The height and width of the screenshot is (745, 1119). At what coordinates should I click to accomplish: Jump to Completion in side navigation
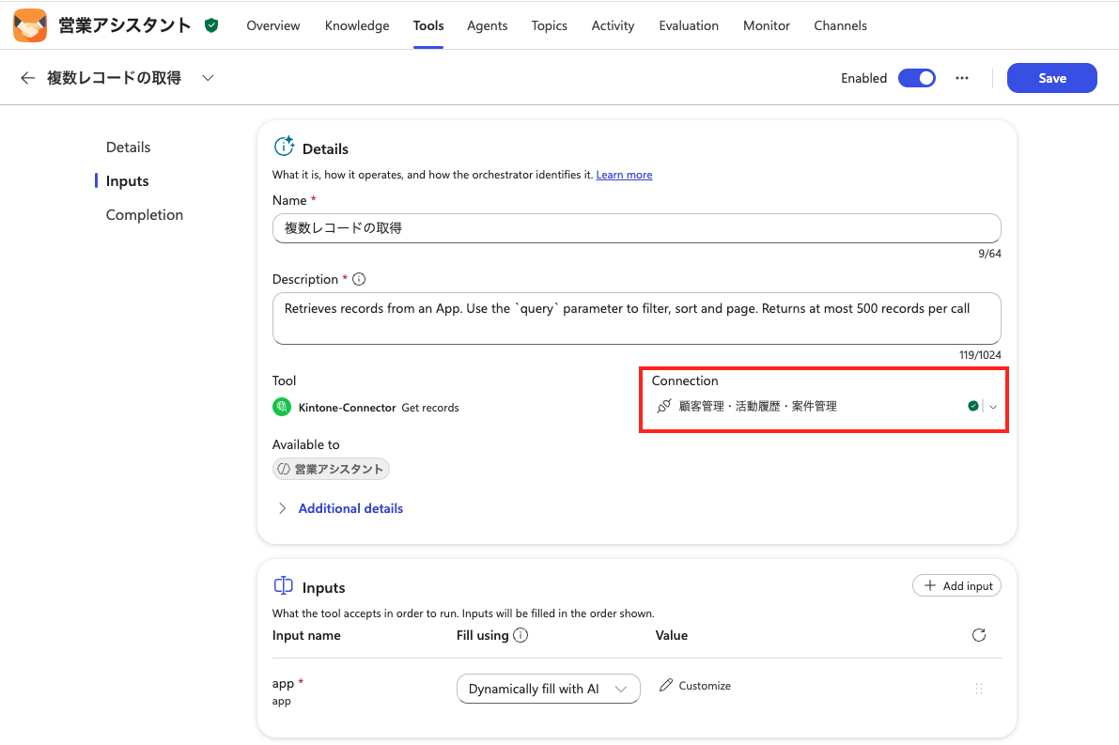[144, 215]
